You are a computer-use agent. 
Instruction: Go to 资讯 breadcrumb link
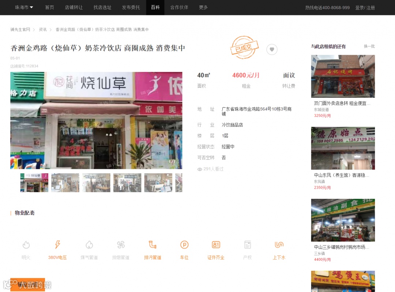coord(42,30)
